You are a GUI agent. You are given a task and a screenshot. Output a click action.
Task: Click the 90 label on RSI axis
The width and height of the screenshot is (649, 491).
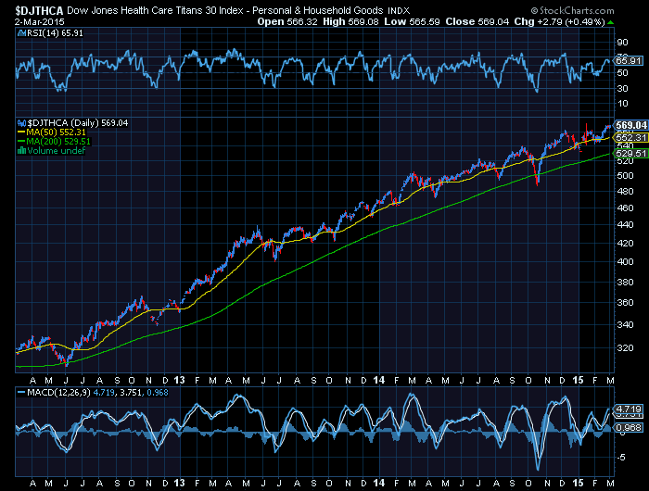(622, 43)
